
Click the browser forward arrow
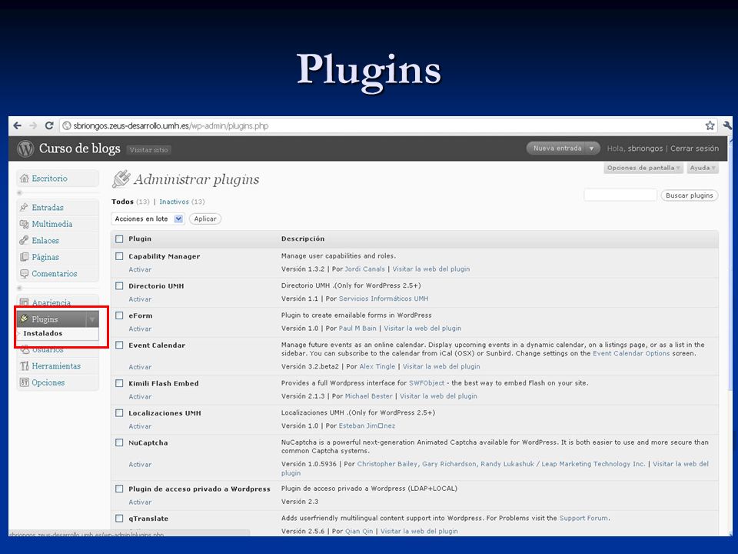[33, 125]
